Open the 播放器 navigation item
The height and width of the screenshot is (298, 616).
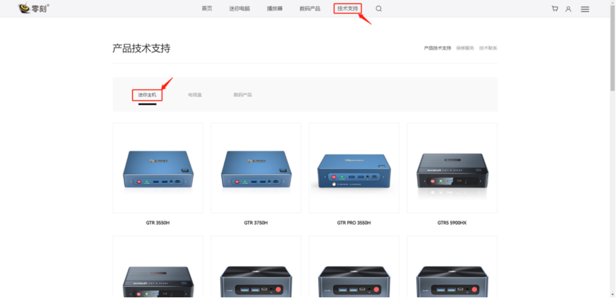click(x=275, y=9)
